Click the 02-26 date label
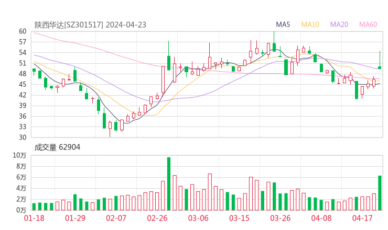The image size is (388, 230). point(157,218)
